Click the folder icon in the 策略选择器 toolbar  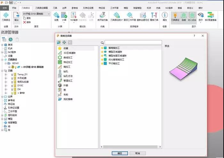(59, 42)
